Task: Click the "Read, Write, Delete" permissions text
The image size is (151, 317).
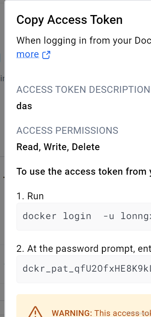Action: point(58,147)
